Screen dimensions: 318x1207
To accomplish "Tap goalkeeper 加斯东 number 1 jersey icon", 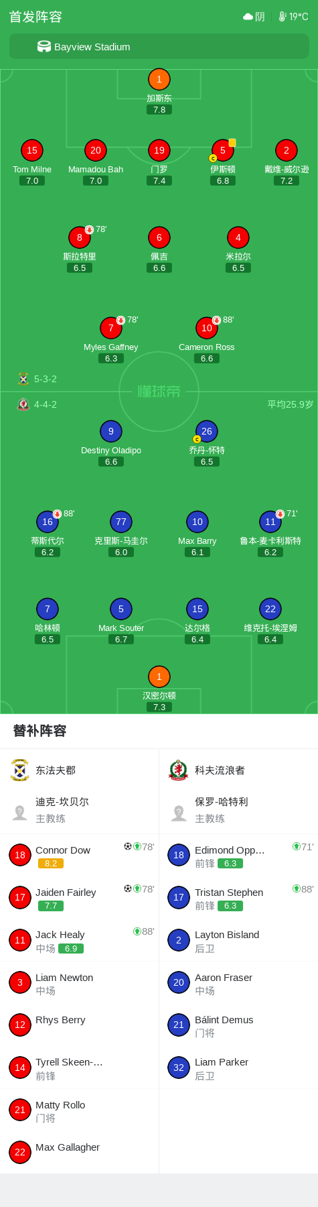I will 159,80.
